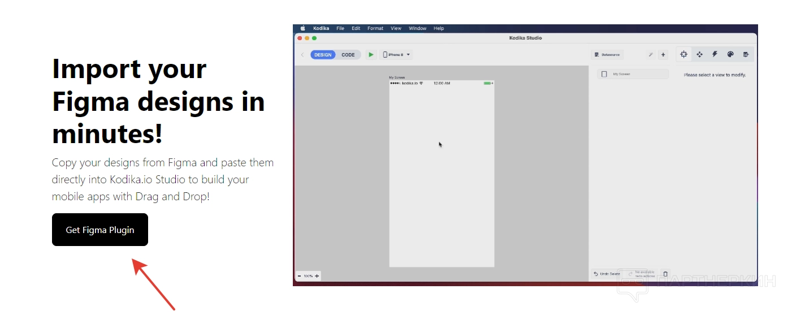The height and width of the screenshot is (332, 805).
Task: Click the green battery indicator in preview
Action: 488,83
